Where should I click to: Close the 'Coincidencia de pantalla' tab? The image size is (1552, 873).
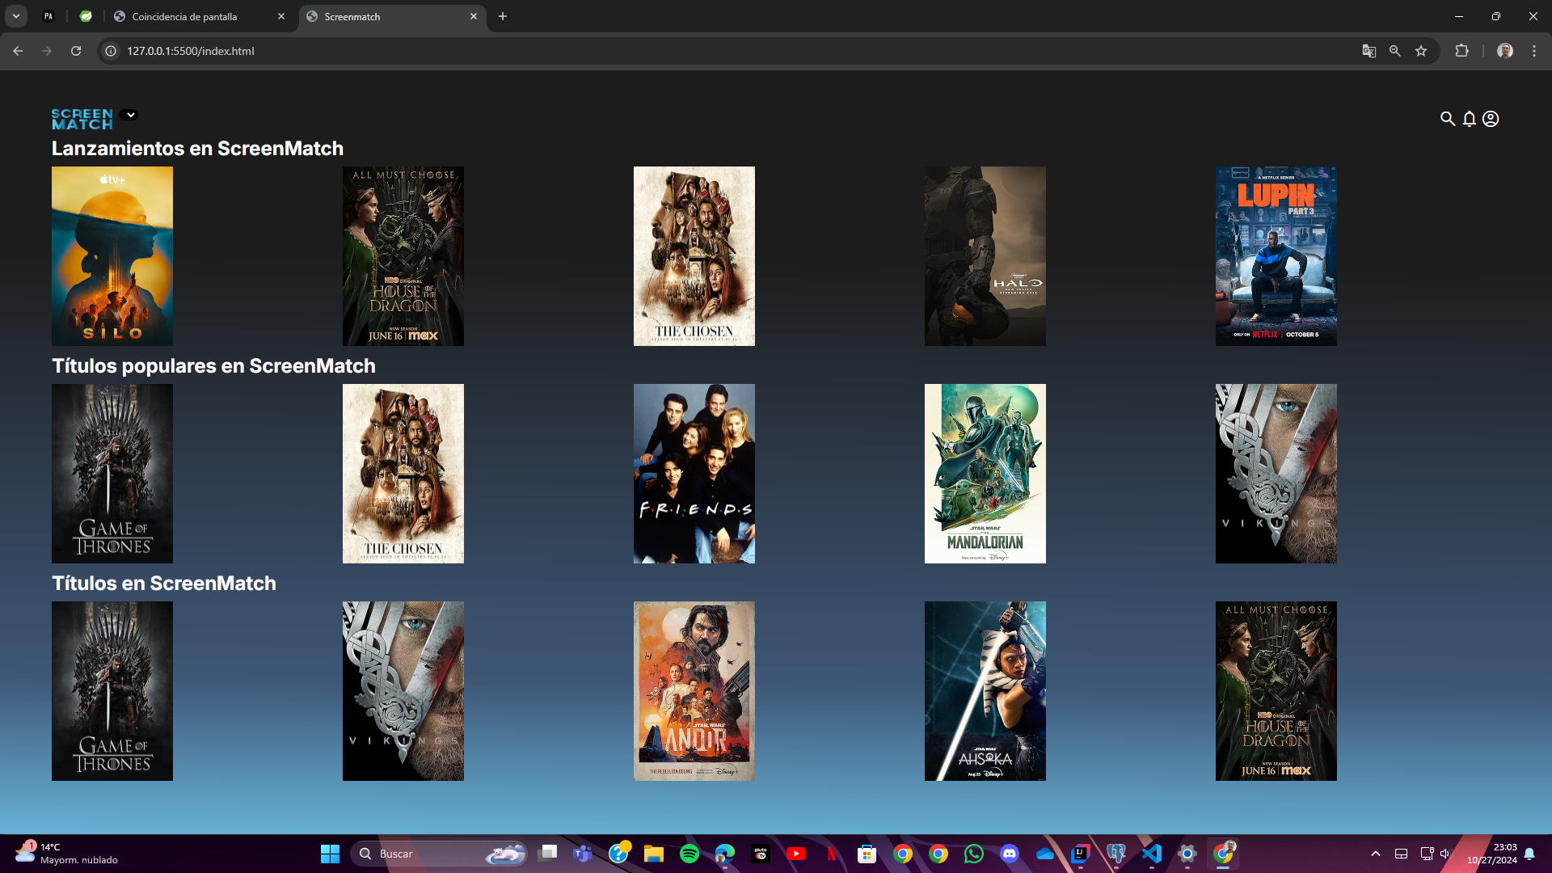point(281,16)
